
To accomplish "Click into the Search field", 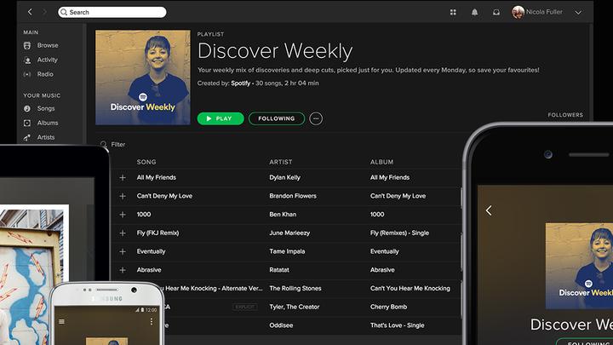I will [x=112, y=12].
